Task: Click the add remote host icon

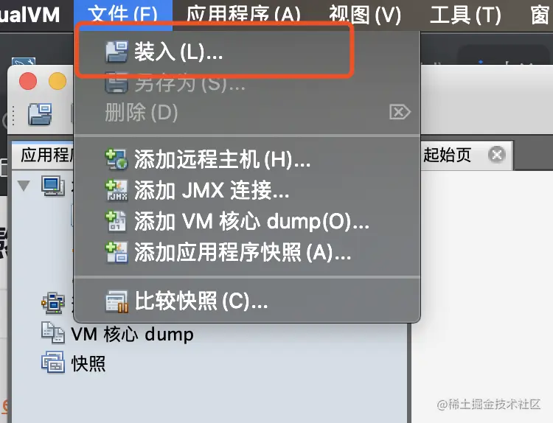Action: tap(116, 160)
